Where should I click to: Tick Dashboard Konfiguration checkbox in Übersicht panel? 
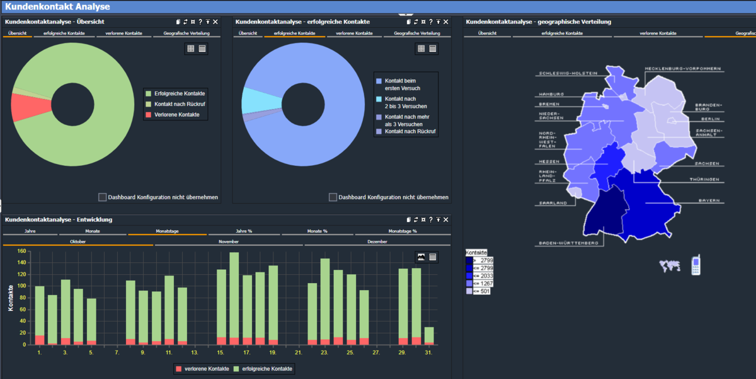point(103,197)
